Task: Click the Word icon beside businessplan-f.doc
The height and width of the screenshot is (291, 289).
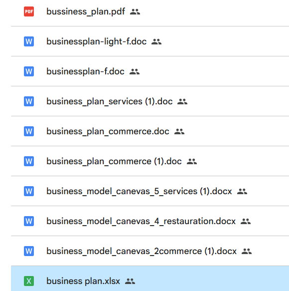Action: [29, 71]
